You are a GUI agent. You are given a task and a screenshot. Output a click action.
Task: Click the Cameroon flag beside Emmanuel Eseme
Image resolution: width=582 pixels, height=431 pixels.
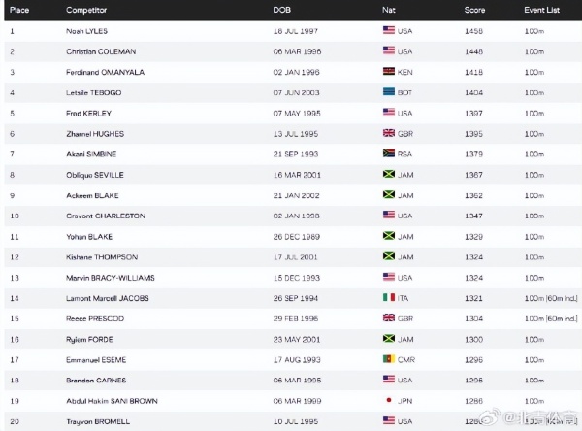389,359
